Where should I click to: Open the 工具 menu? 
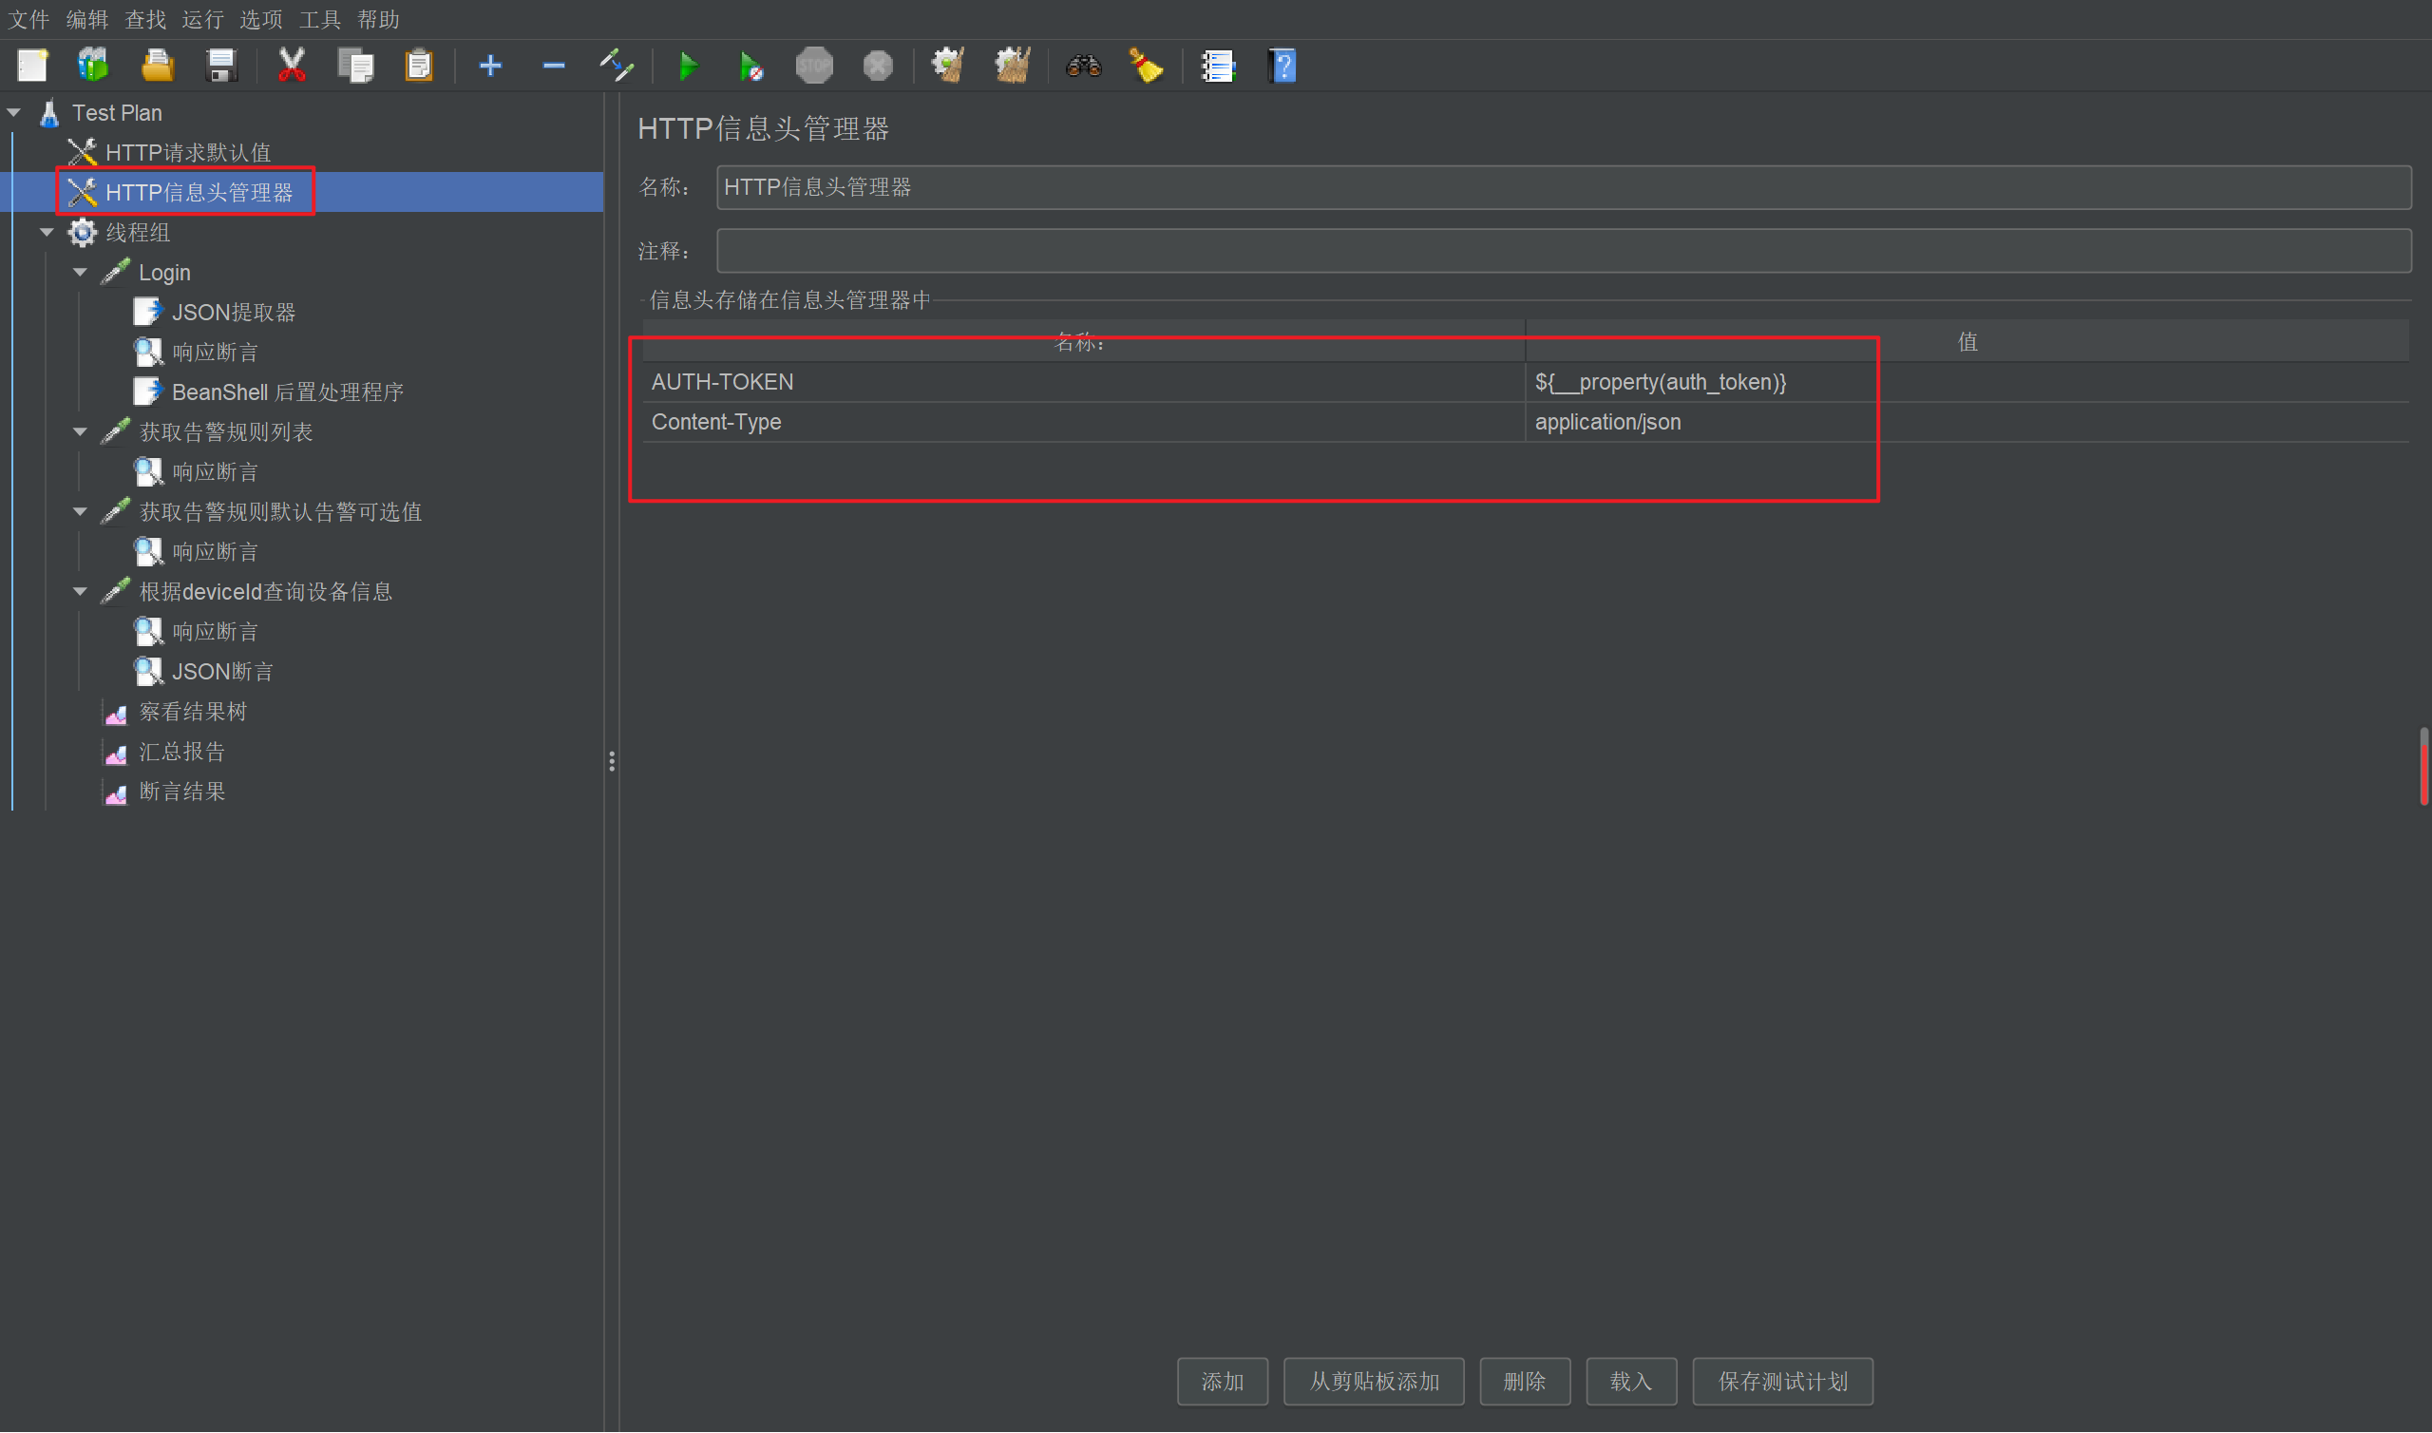pos(319,19)
